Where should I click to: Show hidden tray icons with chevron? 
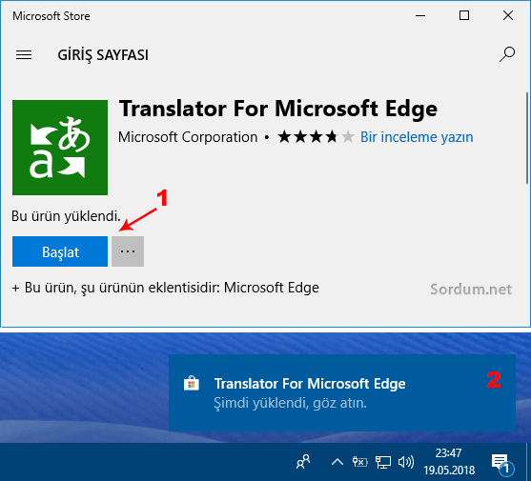click(x=337, y=462)
